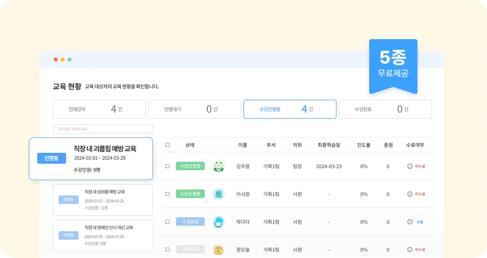Toggle the select-all checkbox in table header
Screen dimensions: 487x258
point(167,145)
